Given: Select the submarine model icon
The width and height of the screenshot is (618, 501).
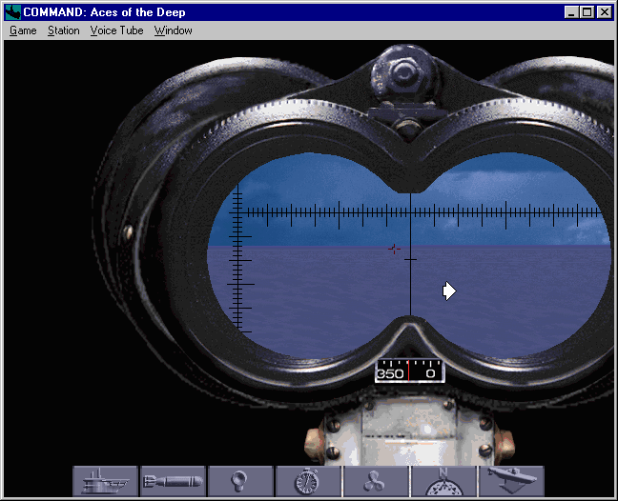Looking at the screenshot, I should click(511, 481).
